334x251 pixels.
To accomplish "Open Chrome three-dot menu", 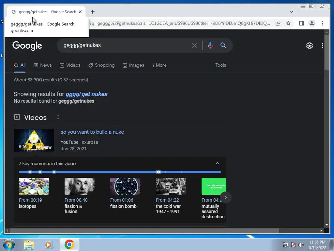I will click(322, 23).
